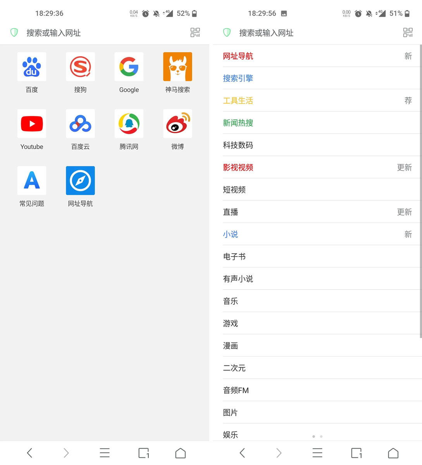Tap the green shield icon in left screen
The height and width of the screenshot is (465, 422).
coord(14,33)
